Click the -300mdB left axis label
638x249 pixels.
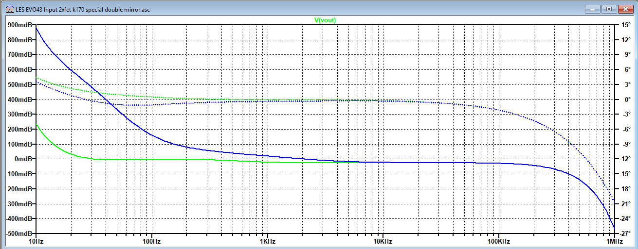(x=20, y=203)
